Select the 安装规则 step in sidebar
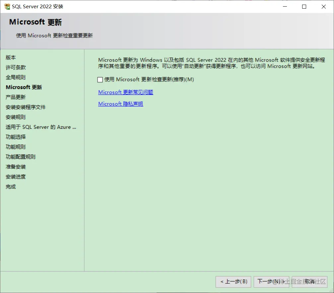Image resolution: width=334 pixels, height=293 pixels. [x=16, y=117]
